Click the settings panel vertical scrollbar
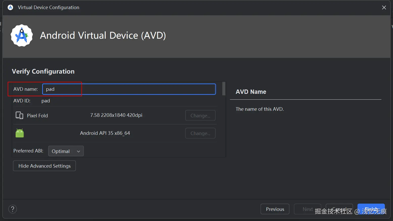Screen dimensions: 393x221 pos(224,89)
